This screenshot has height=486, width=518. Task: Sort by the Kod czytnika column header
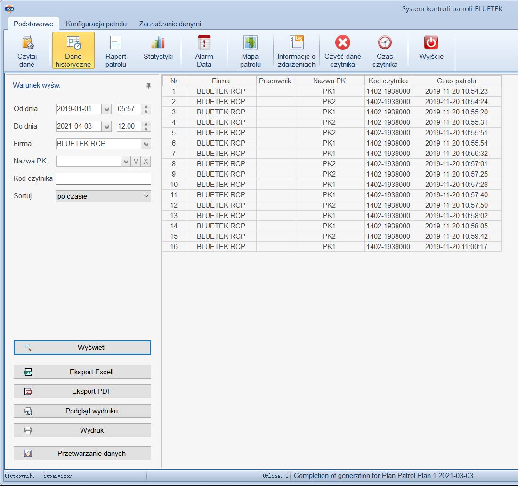click(x=388, y=81)
